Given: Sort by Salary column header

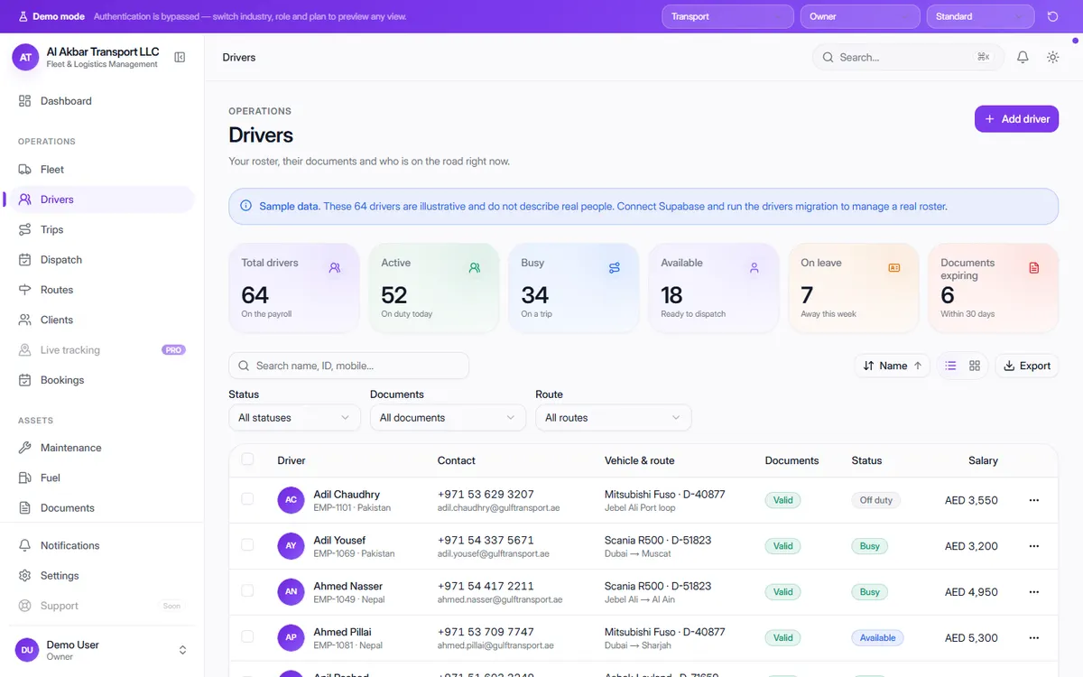Looking at the screenshot, I should [x=983, y=460].
